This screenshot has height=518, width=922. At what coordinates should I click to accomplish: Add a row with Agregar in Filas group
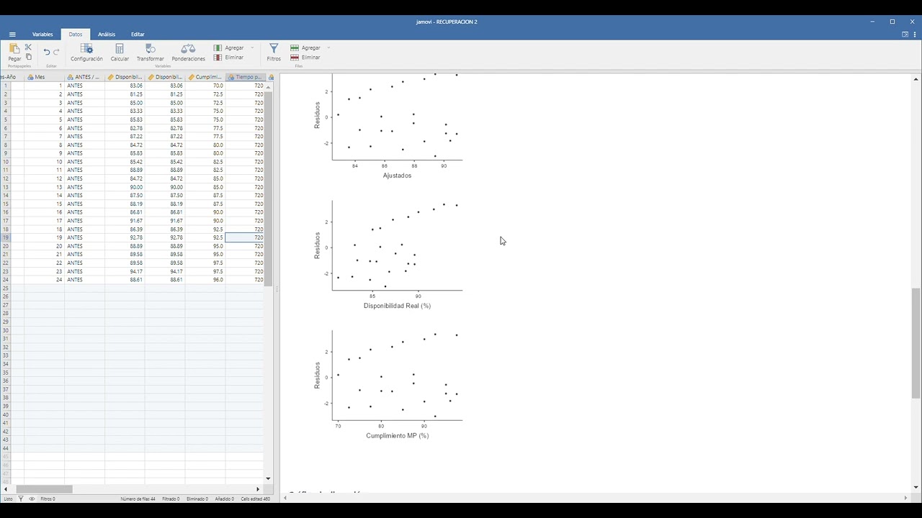tap(305, 47)
